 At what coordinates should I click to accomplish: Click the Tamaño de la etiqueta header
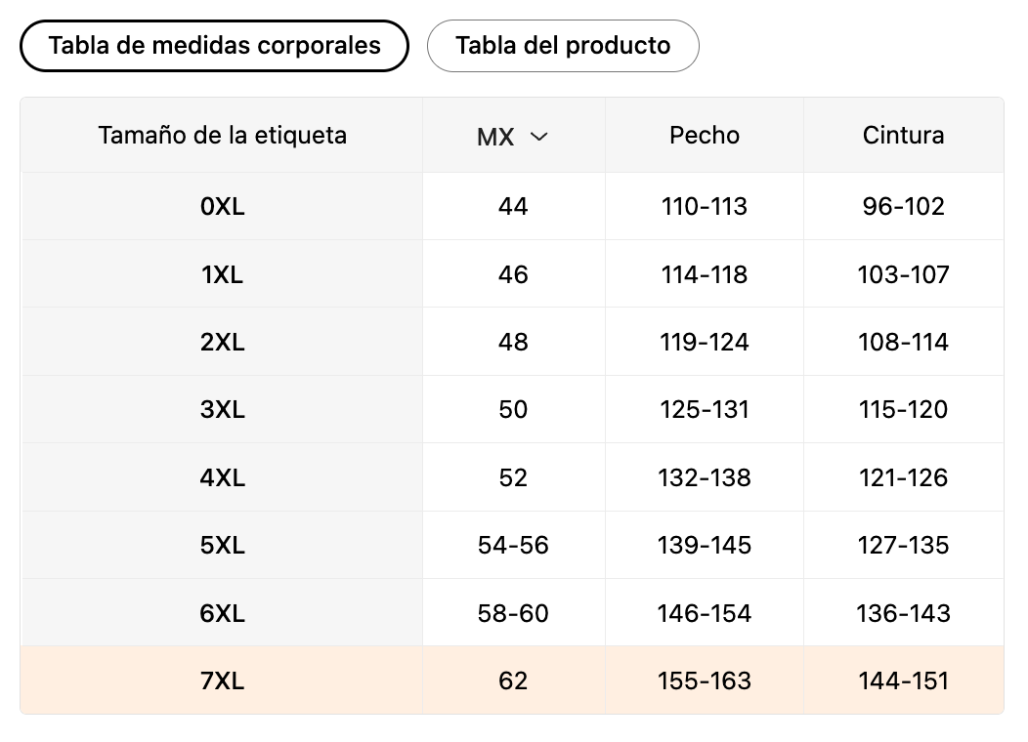pos(222,136)
